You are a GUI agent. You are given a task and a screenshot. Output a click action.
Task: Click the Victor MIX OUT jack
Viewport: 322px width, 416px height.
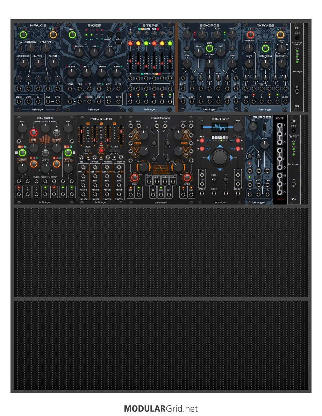click(x=238, y=194)
